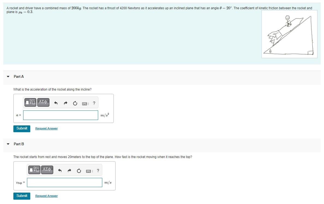Screen dimensions: 324x204
Task: Submit the Part B answer
Action: tap(22, 196)
